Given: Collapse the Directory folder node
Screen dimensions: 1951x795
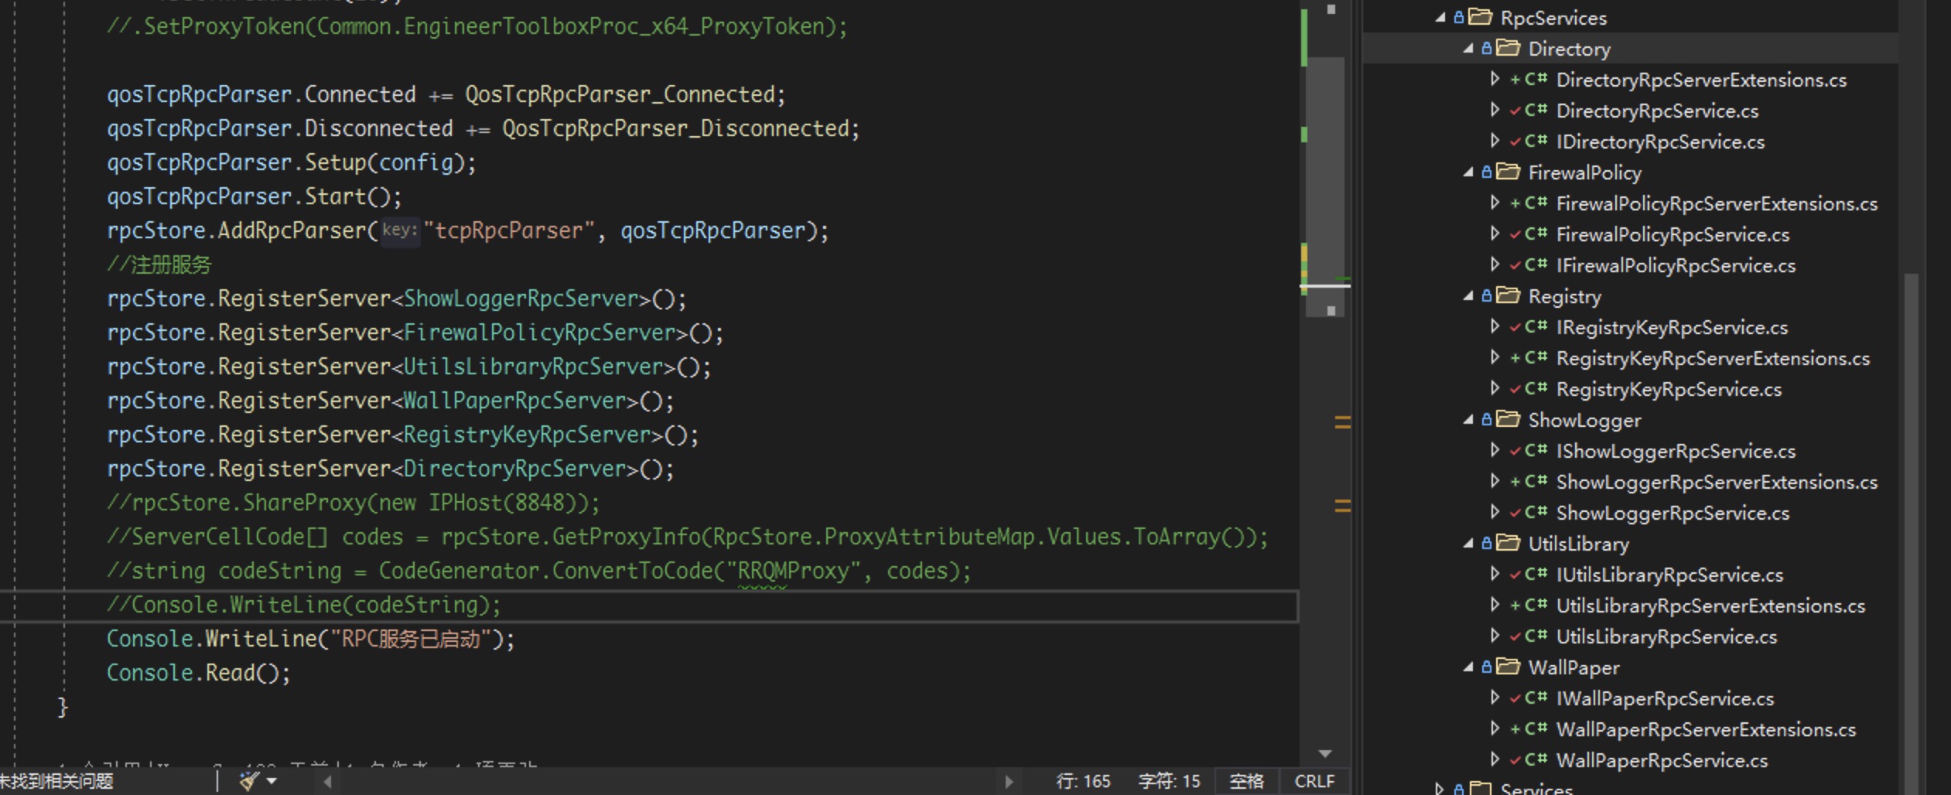Looking at the screenshot, I should tap(1468, 48).
